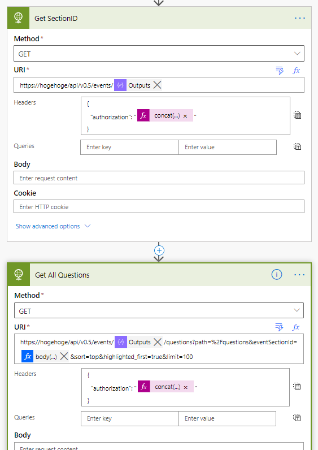Click the Get SectionID Cookie input field
Screen dimensions: 318x450
[159, 207]
